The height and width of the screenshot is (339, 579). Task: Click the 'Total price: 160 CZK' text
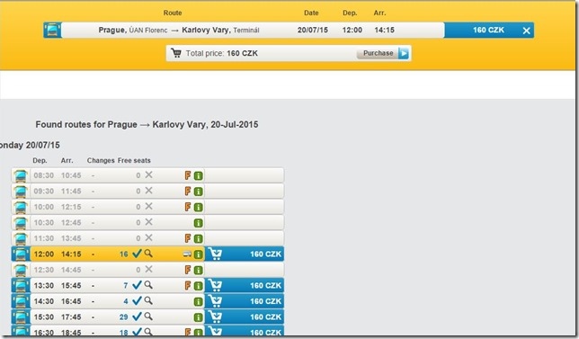(x=221, y=53)
